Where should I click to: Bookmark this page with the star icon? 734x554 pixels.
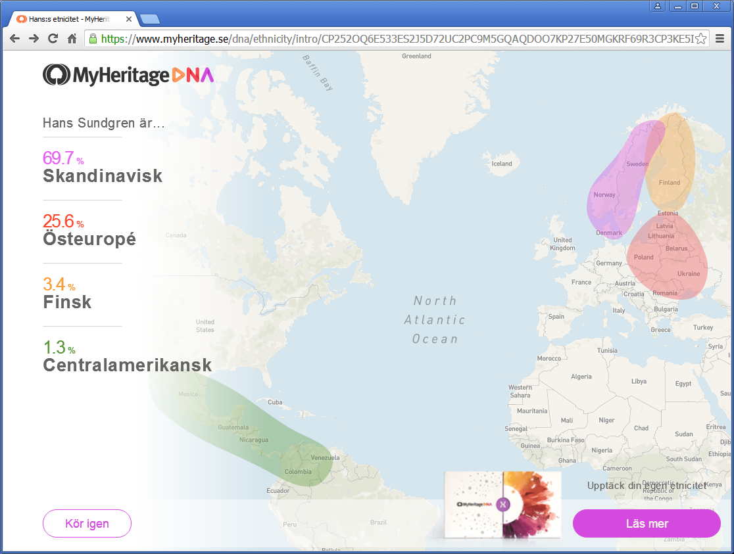point(700,38)
